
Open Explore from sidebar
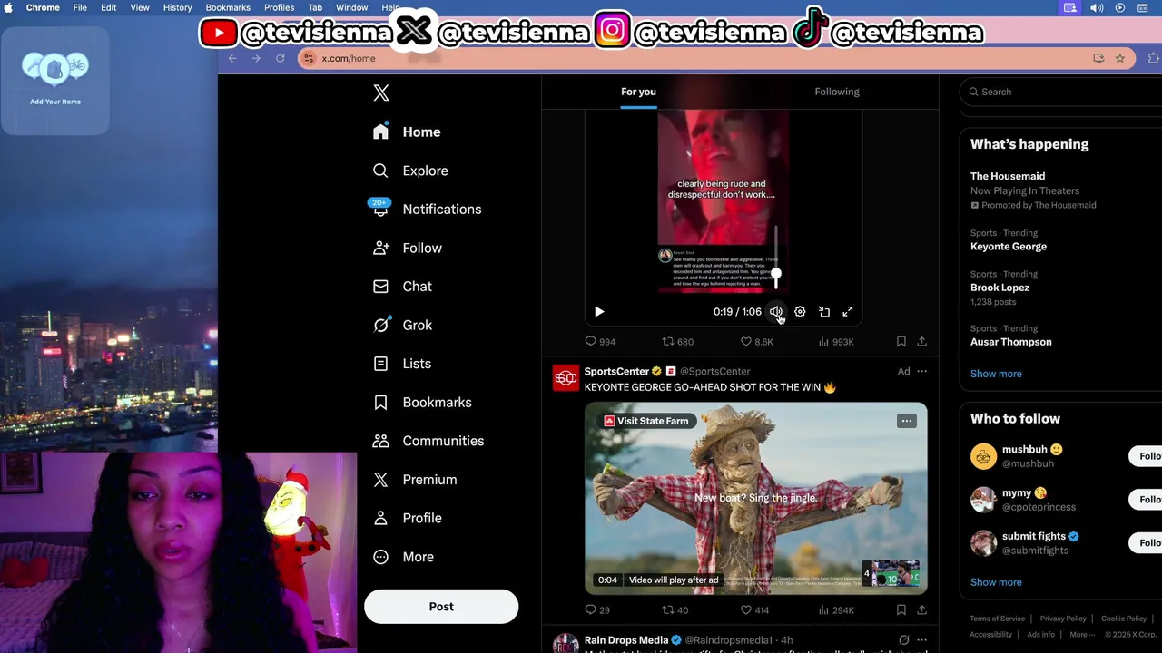pyautogui.click(x=410, y=171)
